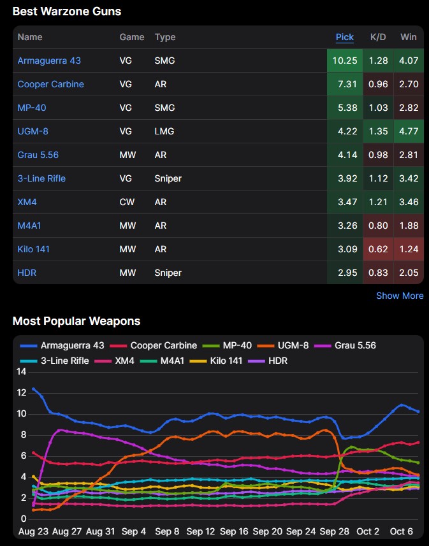Open the UGM-8 weapon page

click(33, 131)
